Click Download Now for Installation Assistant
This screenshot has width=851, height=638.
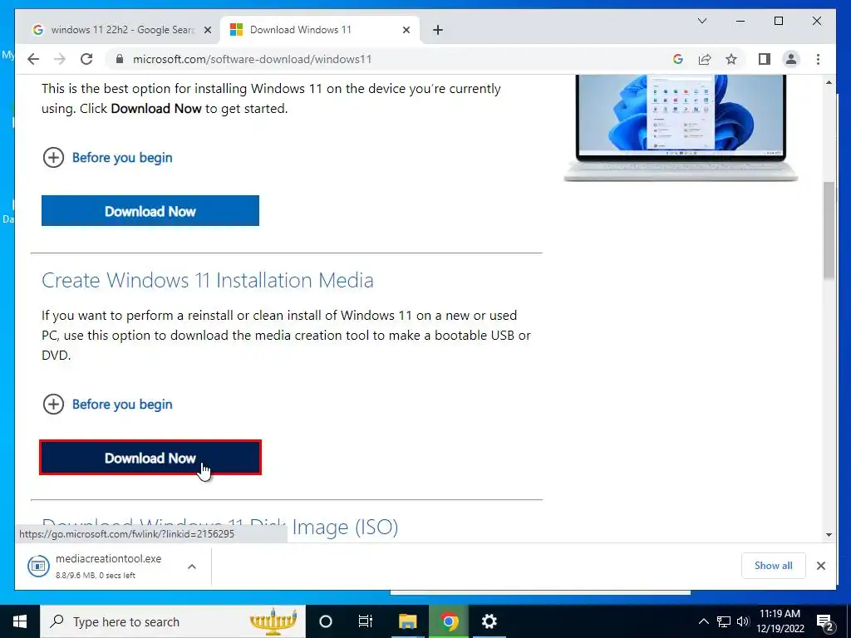coord(150,211)
